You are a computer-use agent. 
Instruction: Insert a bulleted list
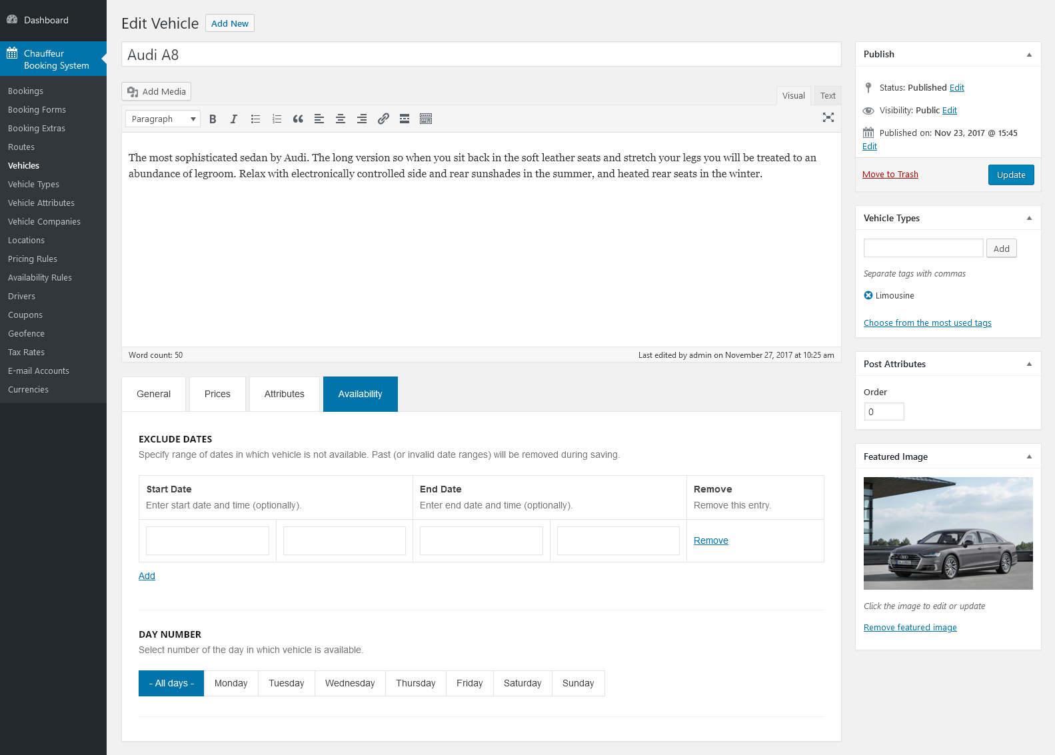(x=255, y=119)
